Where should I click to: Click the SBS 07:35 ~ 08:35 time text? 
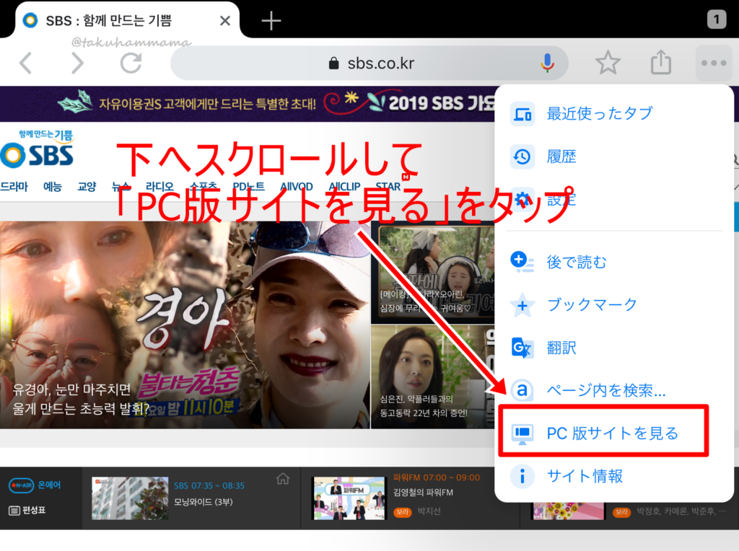[209, 485]
